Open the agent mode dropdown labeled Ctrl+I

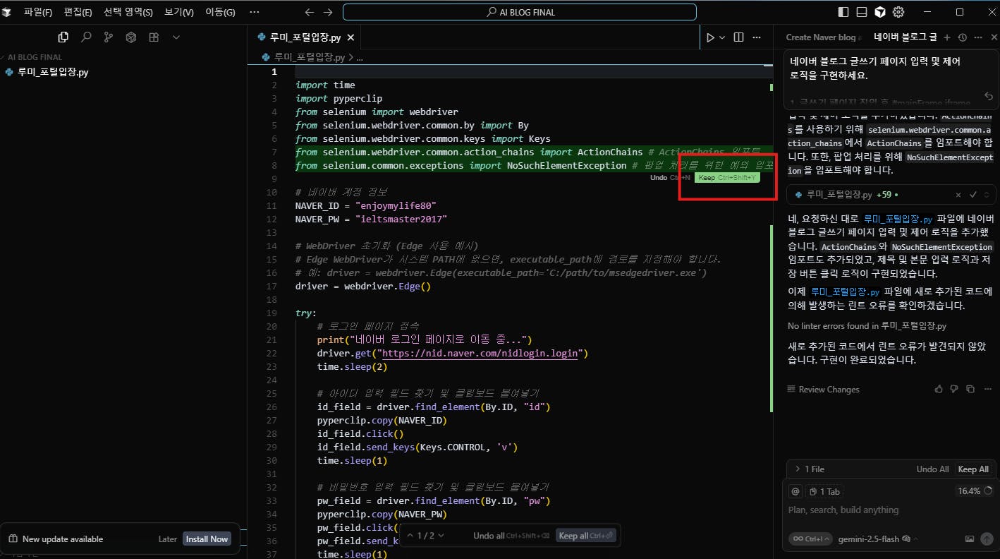[810, 539]
